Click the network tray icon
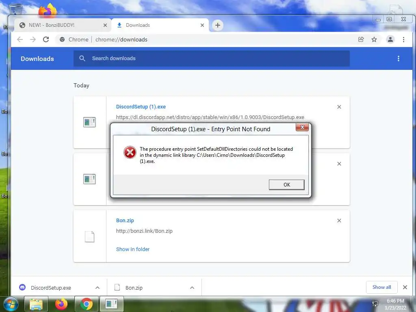 click(375, 304)
